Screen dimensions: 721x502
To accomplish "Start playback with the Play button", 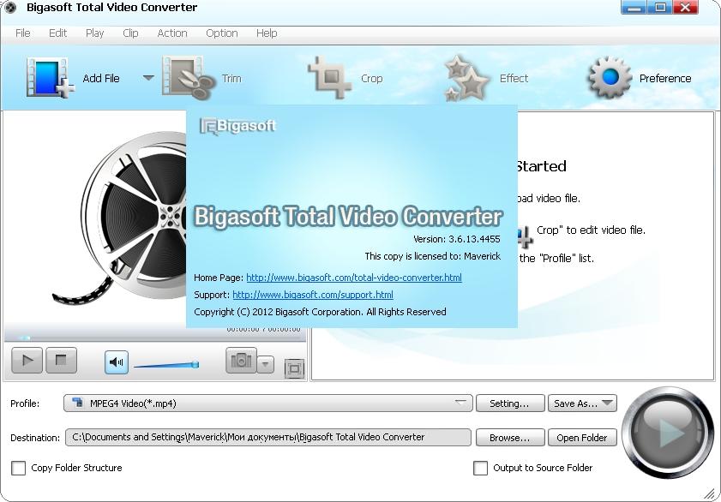I will 27,360.
